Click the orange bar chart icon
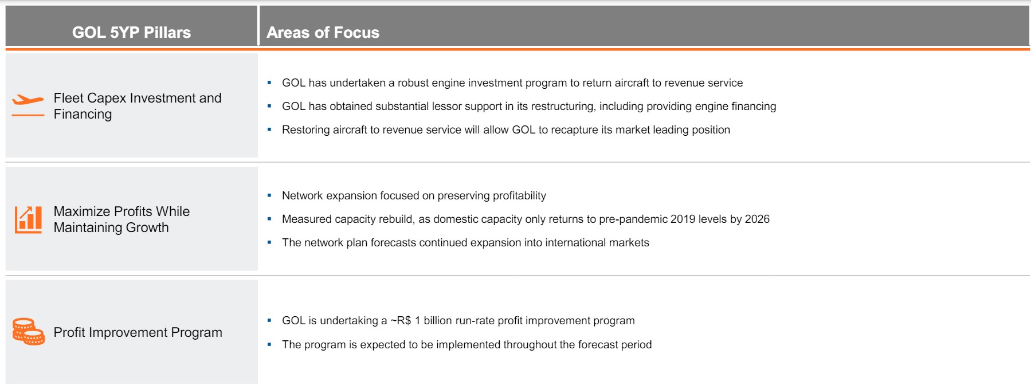Image resolution: width=1031 pixels, height=389 pixels. [x=28, y=219]
